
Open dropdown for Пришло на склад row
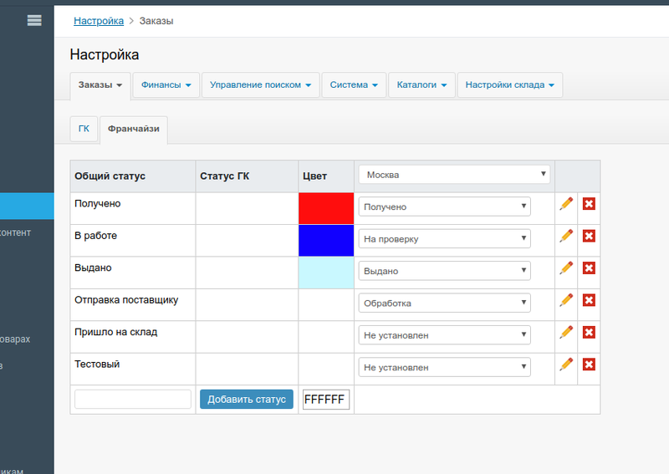446,335
